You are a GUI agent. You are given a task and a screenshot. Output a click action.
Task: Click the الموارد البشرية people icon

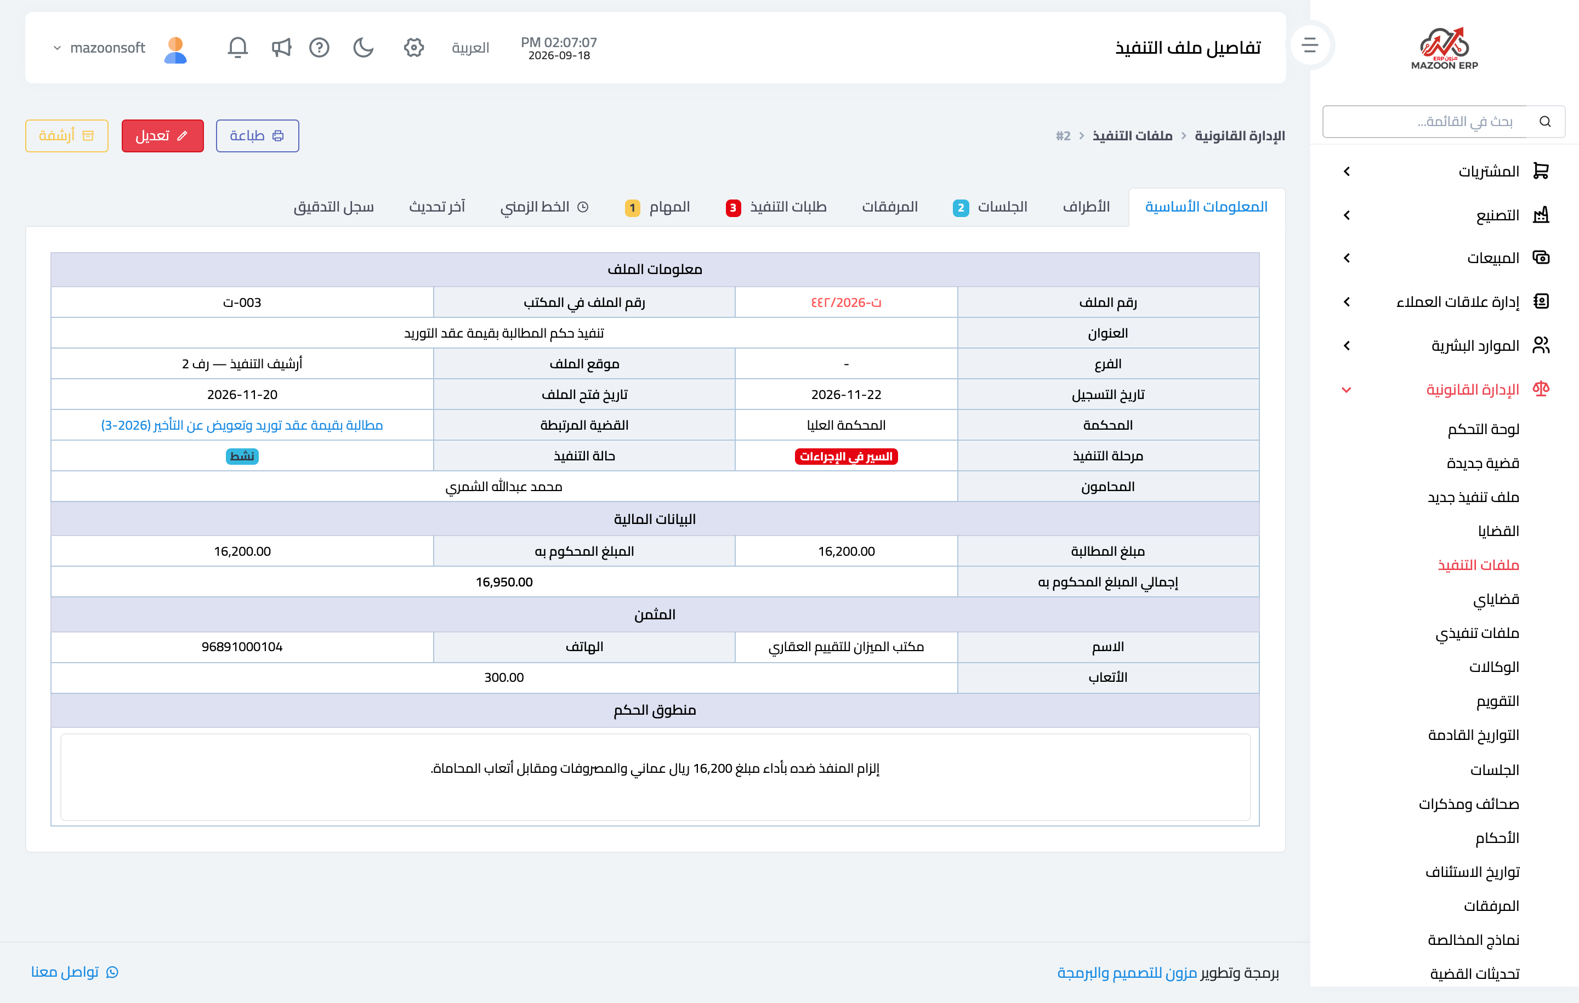tap(1541, 345)
